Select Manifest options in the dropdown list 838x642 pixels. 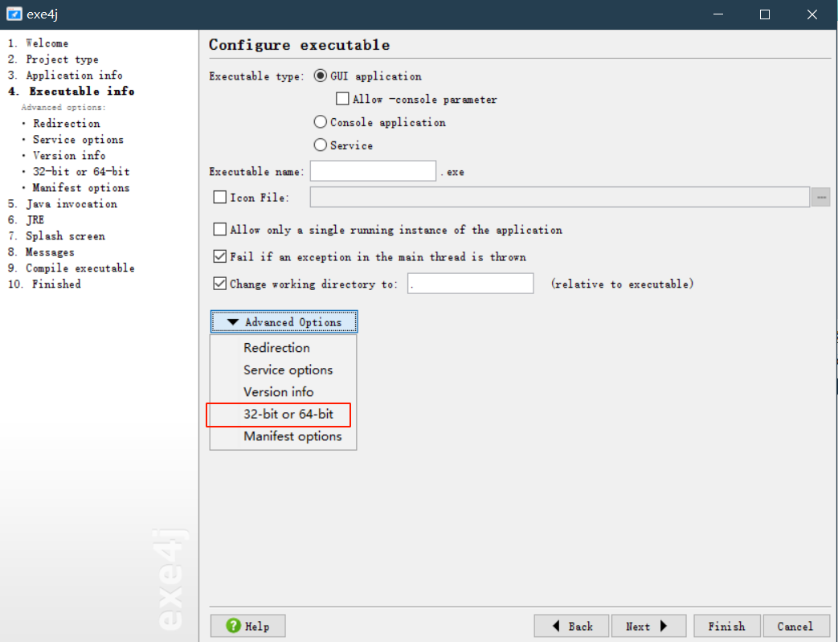[x=292, y=436]
